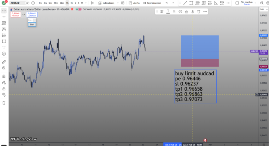
Task: Open more options three-dots menu
Action: coord(205,12)
